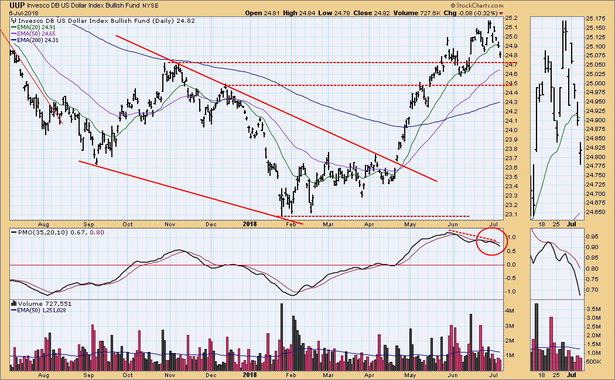
Task: Click the 0.0 PMO axis label
Action: [x=511, y=265]
